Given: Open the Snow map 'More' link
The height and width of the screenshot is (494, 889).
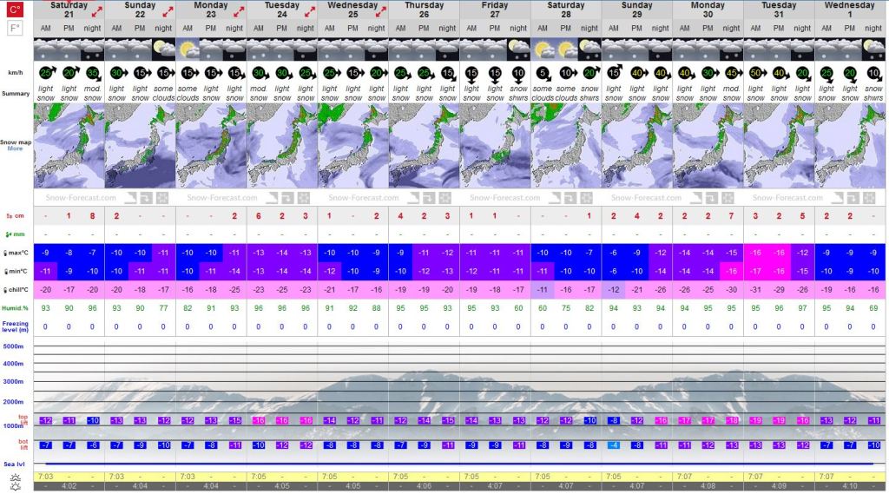Looking at the screenshot, I should tap(15, 148).
